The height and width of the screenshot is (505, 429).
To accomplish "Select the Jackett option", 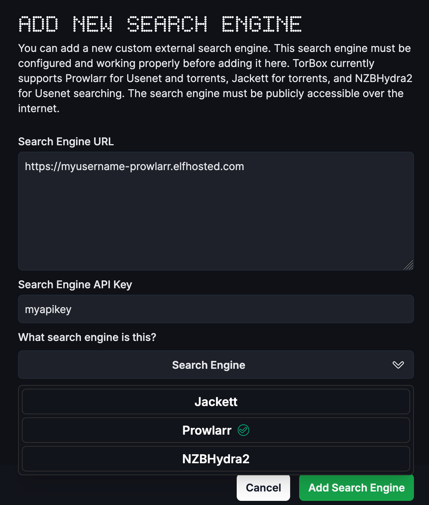I will click(216, 402).
